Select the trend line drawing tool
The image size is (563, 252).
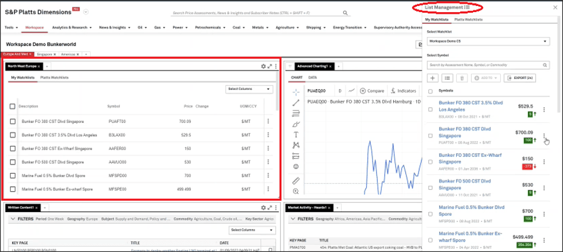click(x=296, y=103)
